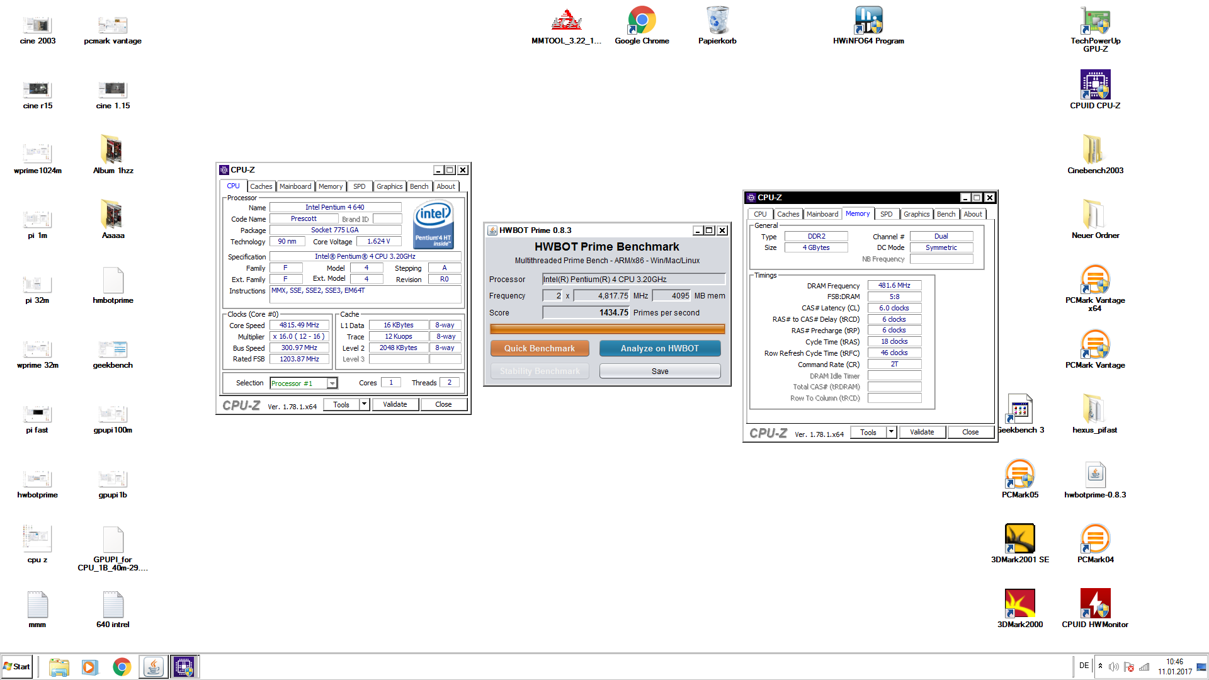
Task: Click the volume icon in system tray
Action: click(1113, 667)
